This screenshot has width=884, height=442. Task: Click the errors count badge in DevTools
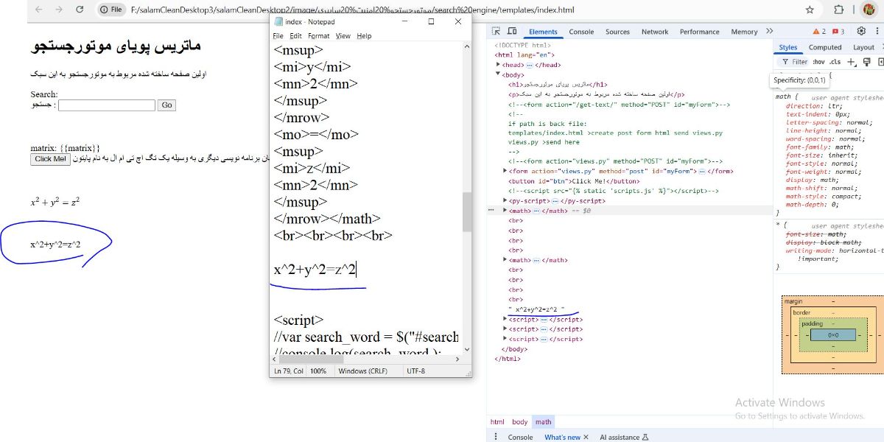pos(838,32)
